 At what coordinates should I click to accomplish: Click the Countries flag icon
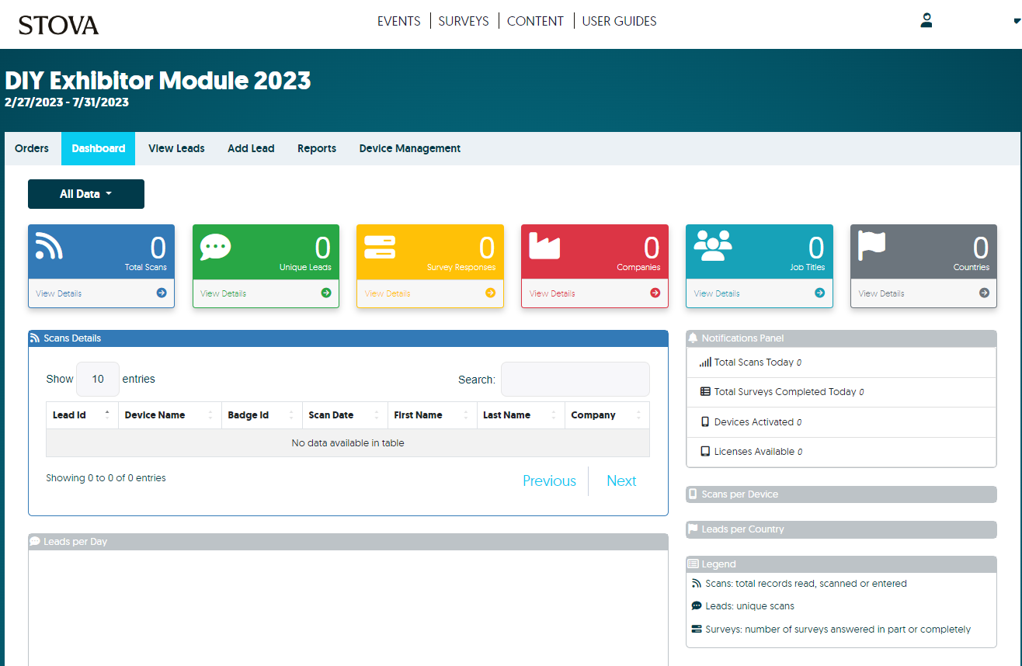[871, 246]
